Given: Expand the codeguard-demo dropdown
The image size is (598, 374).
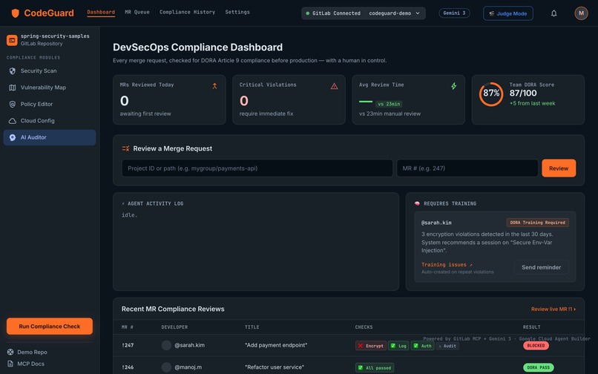Looking at the screenshot, I should (x=395, y=13).
